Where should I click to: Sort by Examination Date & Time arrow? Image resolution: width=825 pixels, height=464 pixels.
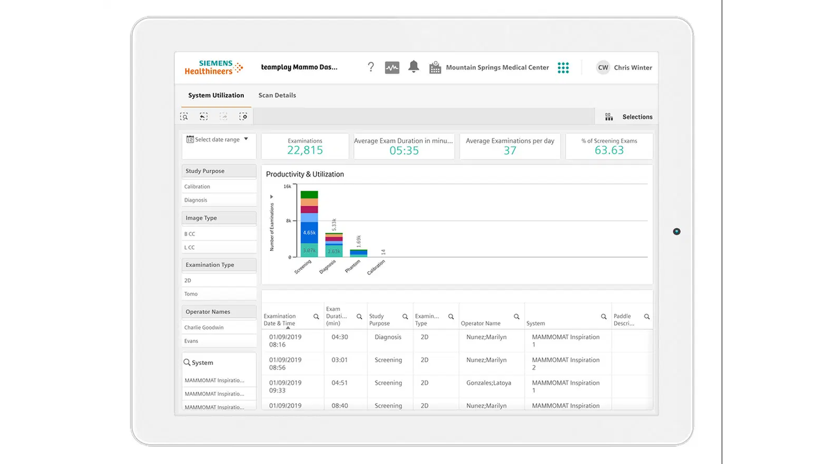click(288, 327)
